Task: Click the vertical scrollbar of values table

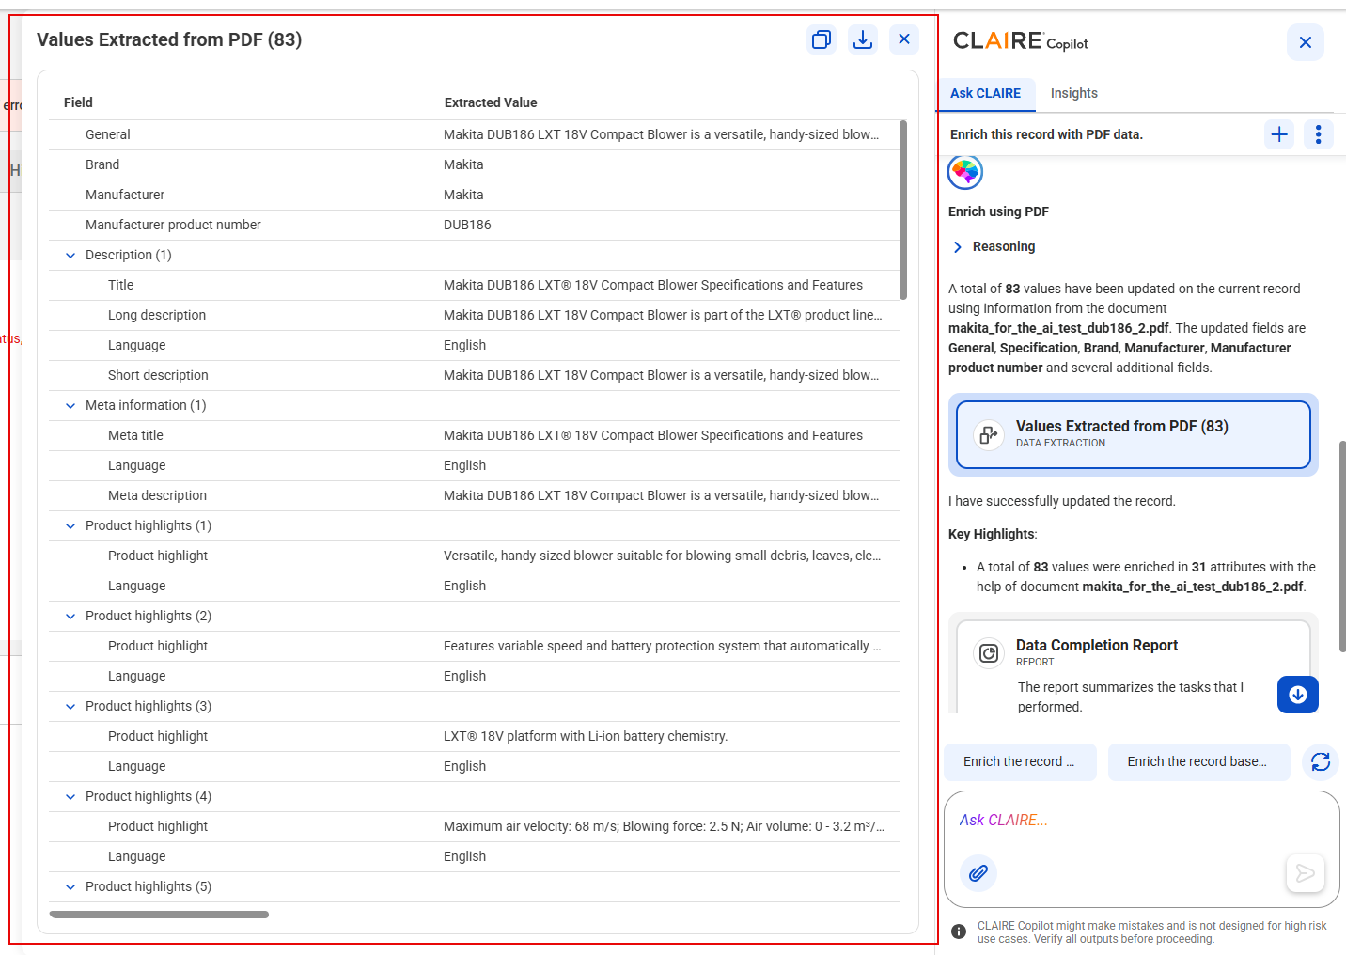Action: click(x=903, y=210)
